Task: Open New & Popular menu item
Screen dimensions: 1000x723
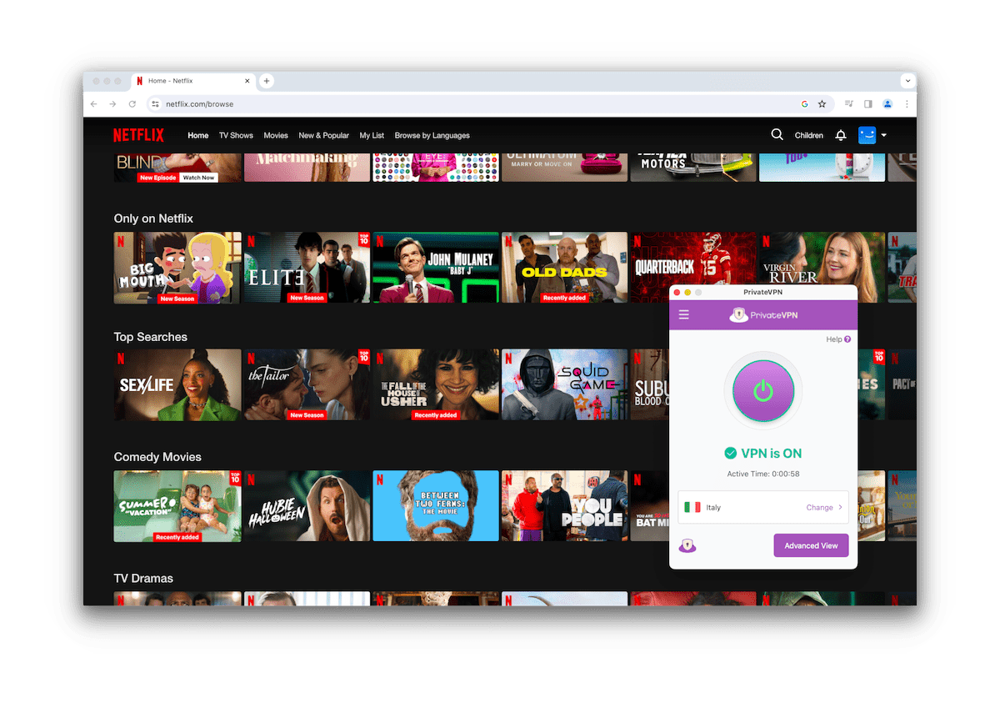Action: 323,135
